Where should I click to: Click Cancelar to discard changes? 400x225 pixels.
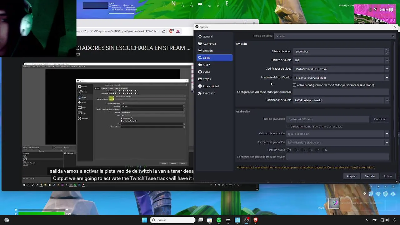[x=370, y=176]
